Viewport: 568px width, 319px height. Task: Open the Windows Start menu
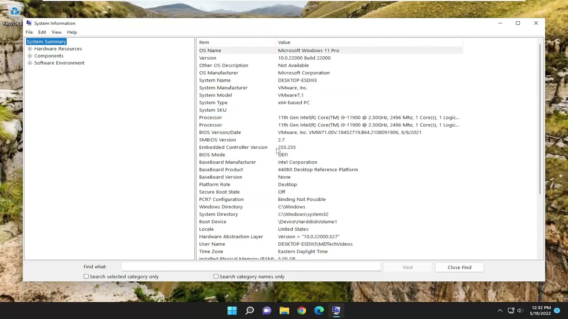coord(232,311)
